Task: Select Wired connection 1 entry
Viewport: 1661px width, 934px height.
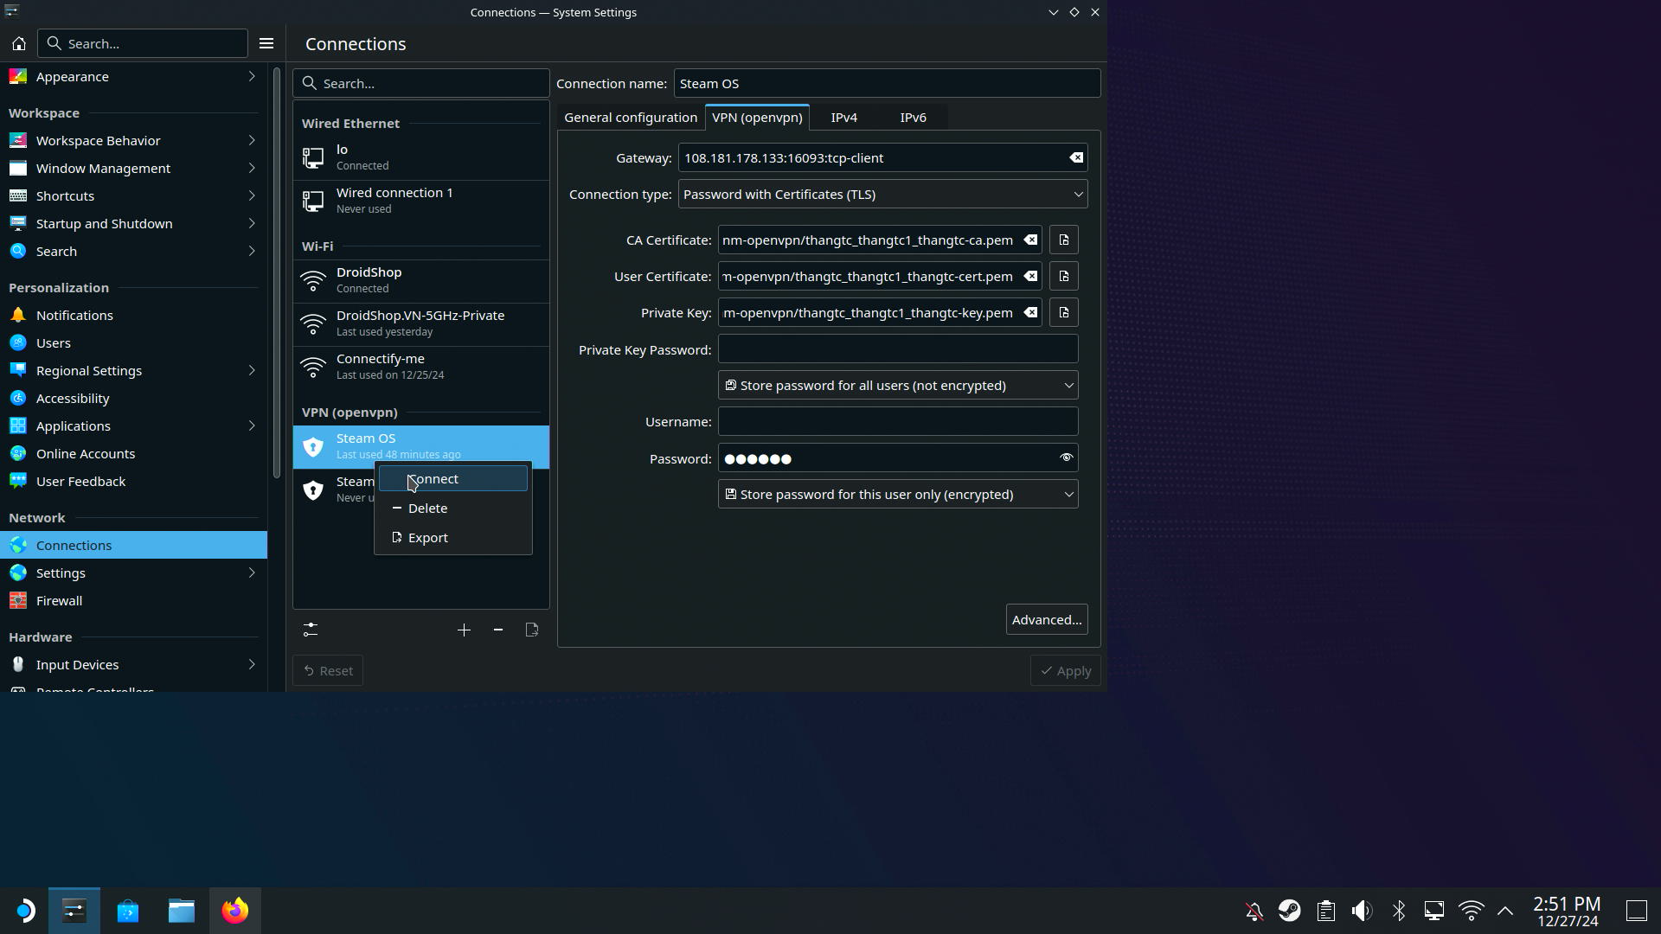Action: pyautogui.click(x=421, y=202)
